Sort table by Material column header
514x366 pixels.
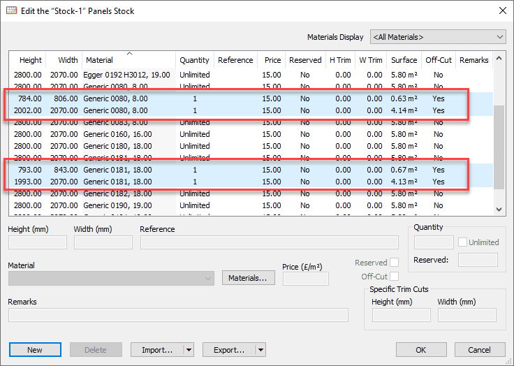coord(128,60)
